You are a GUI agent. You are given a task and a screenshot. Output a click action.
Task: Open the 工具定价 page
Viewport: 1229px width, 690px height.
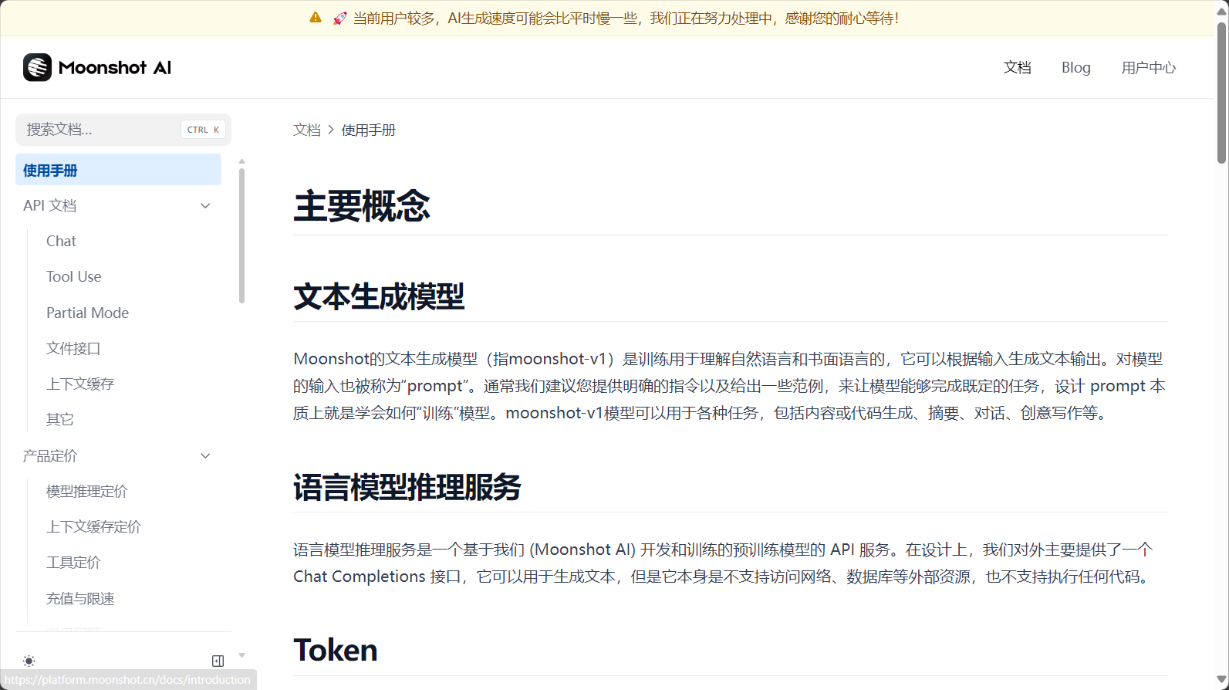(x=73, y=562)
